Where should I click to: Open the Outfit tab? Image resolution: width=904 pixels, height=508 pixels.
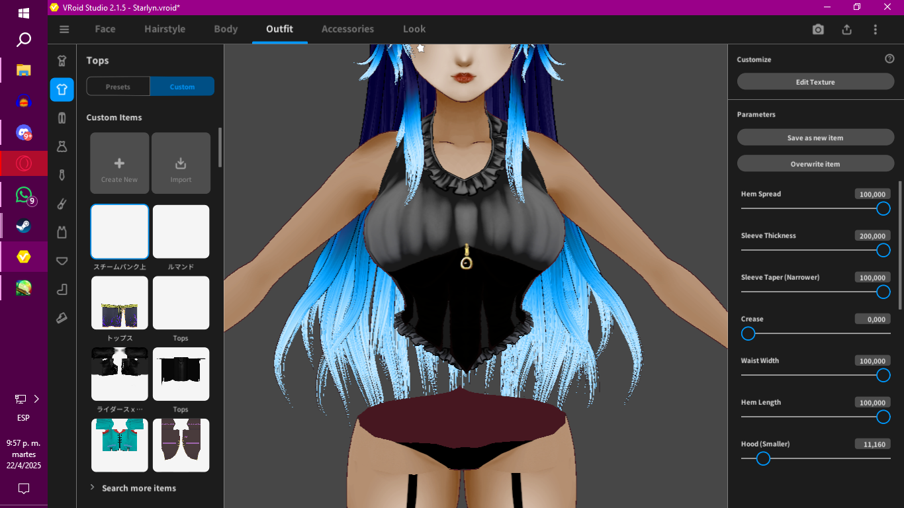(x=279, y=29)
